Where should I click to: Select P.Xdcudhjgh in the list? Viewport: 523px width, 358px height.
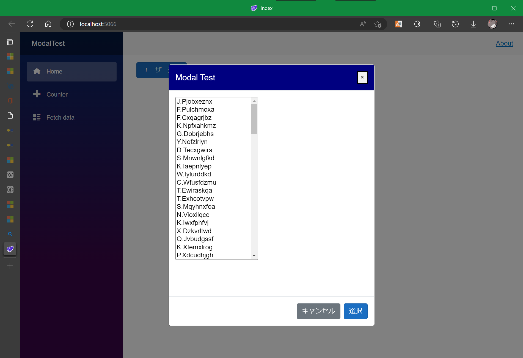pyautogui.click(x=213, y=255)
